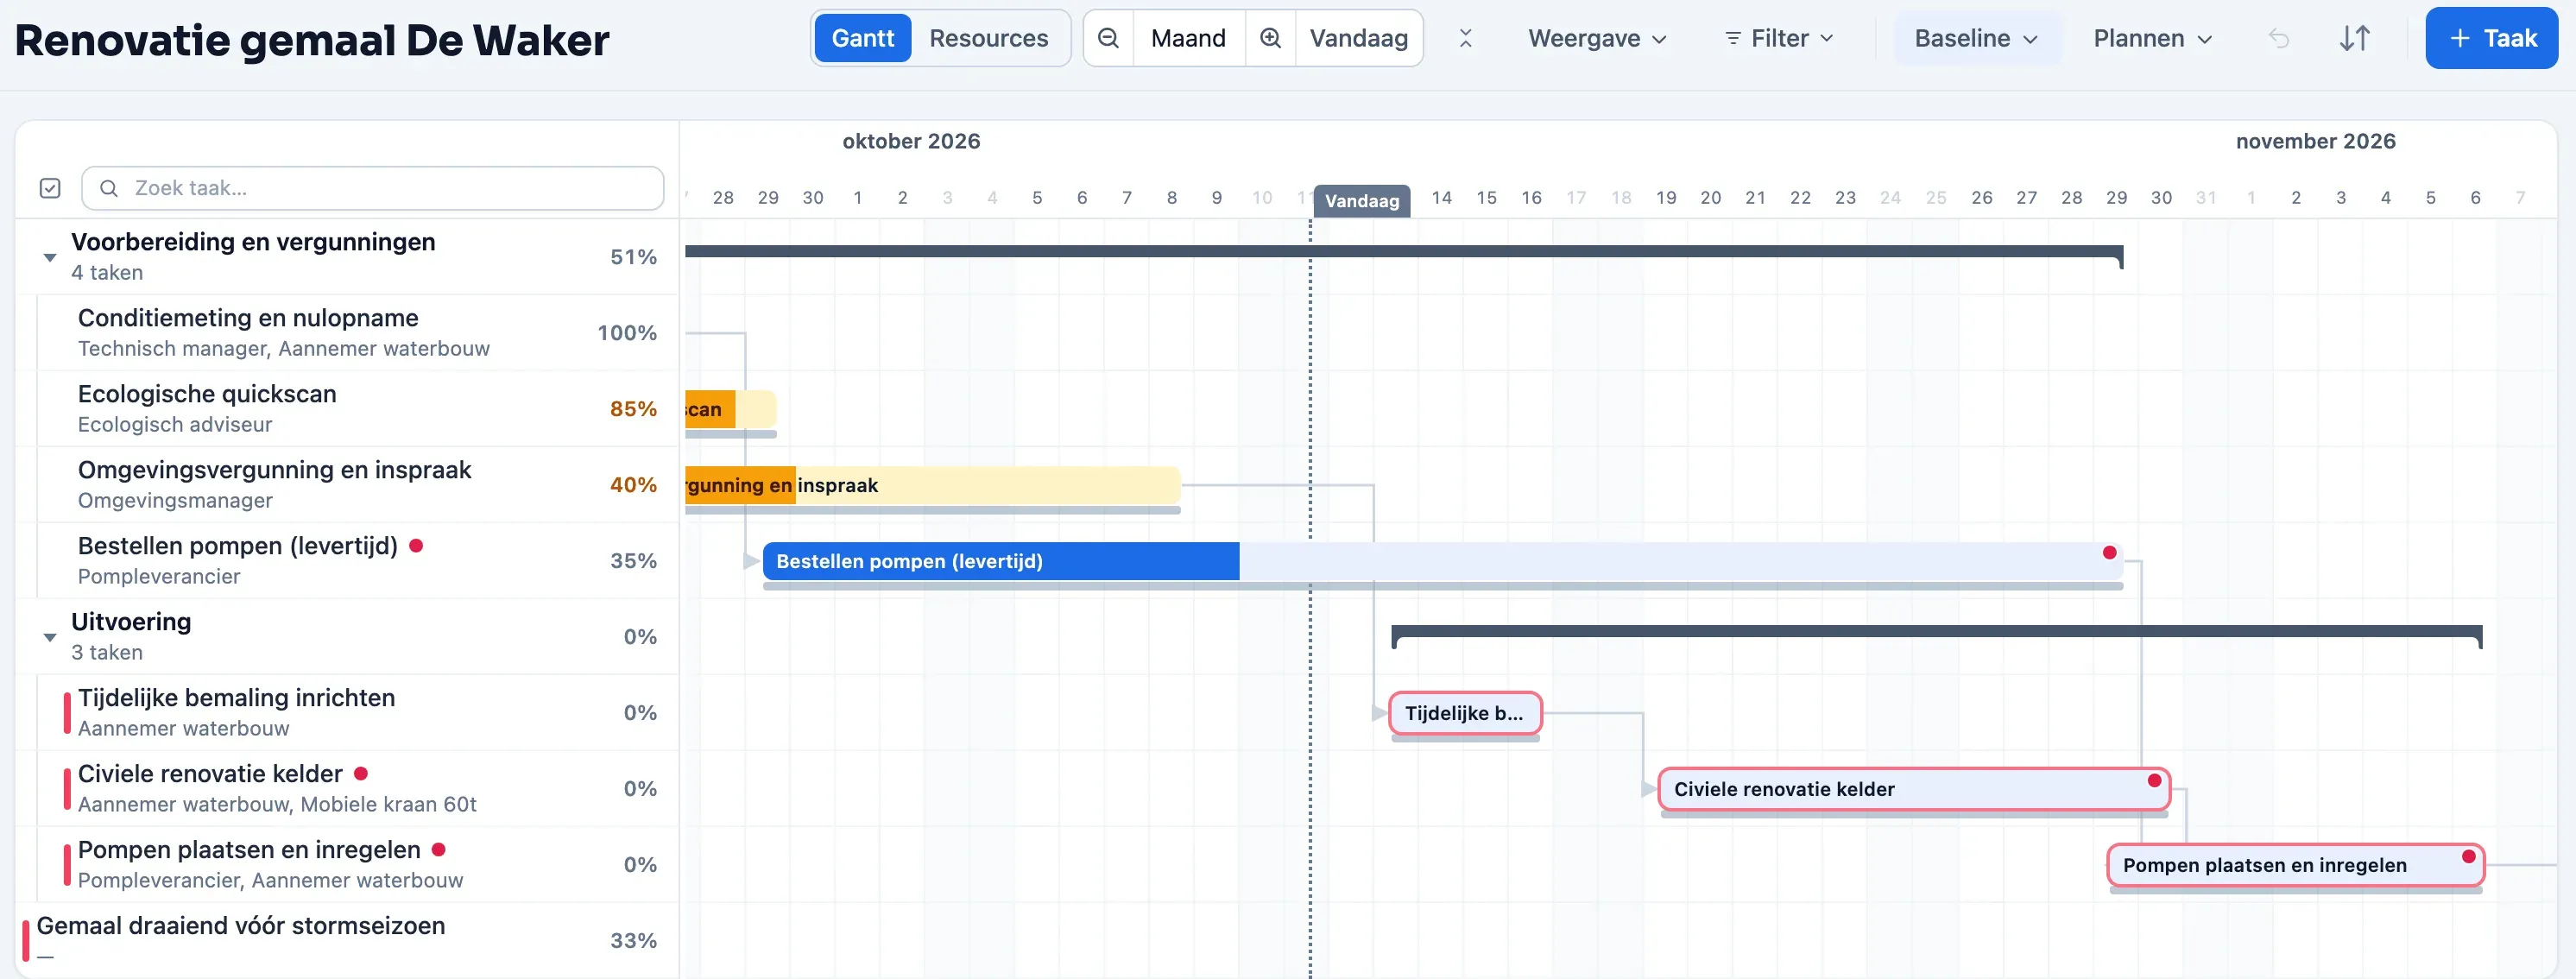
Task: Focus the Zoek taak search field
Action: tap(372, 188)
